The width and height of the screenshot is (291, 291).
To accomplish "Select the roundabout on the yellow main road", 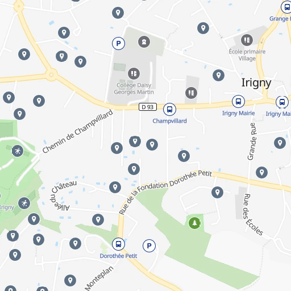I will coord(51,74).
